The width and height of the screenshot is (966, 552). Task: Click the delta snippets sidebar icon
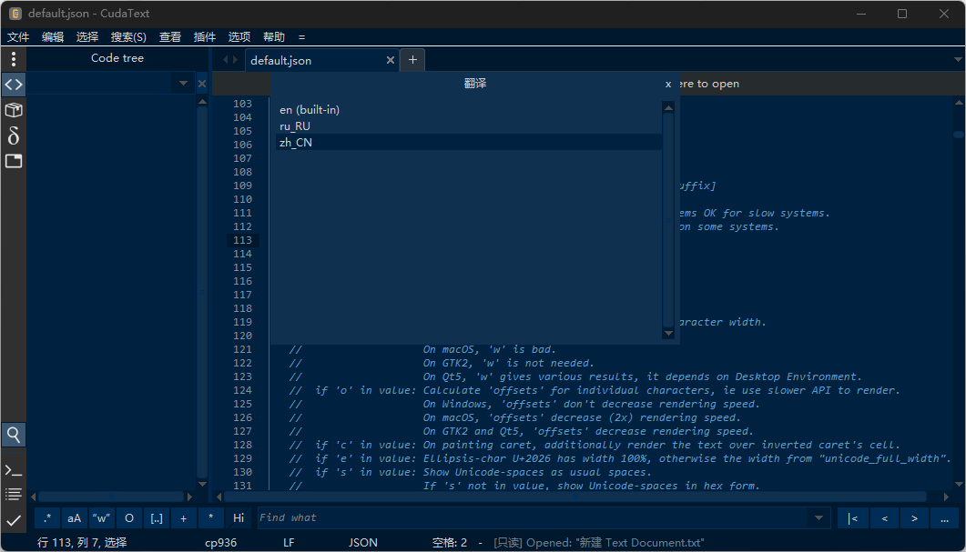click(x=14, y=135)
